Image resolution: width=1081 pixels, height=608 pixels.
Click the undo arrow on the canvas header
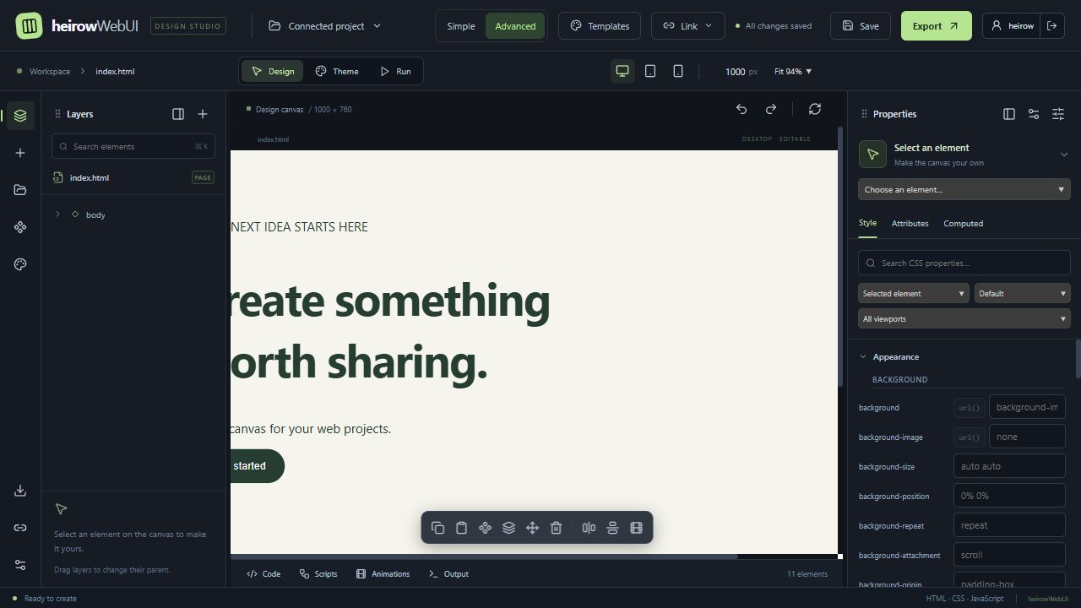tap(741, 109)
